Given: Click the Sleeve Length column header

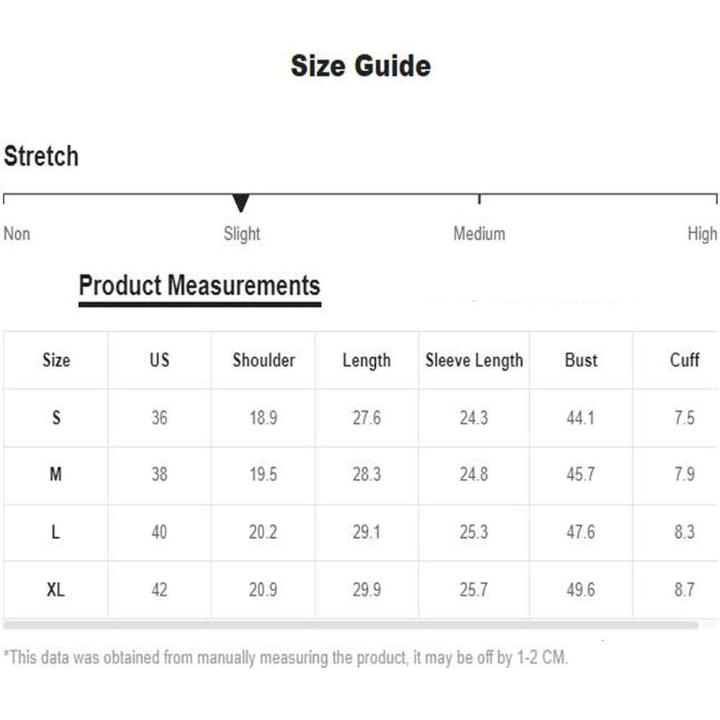Looking at the screenshot, I should tap(474, 360).
